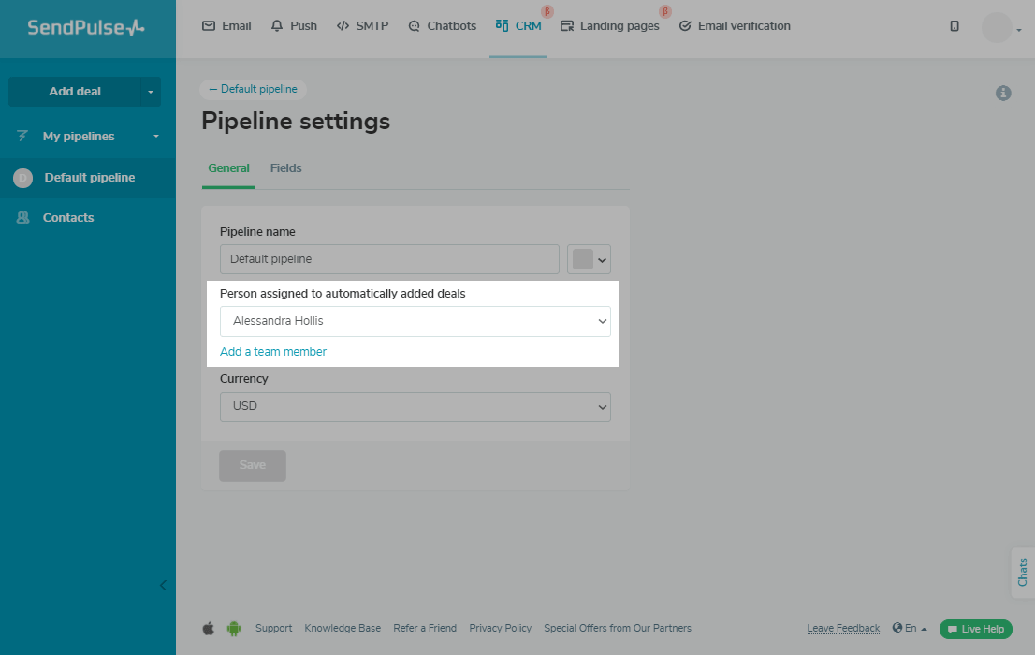Open the Currency dropdown
The width and height of the screenshot is (1035, 655).
click(x=415, y=407)
